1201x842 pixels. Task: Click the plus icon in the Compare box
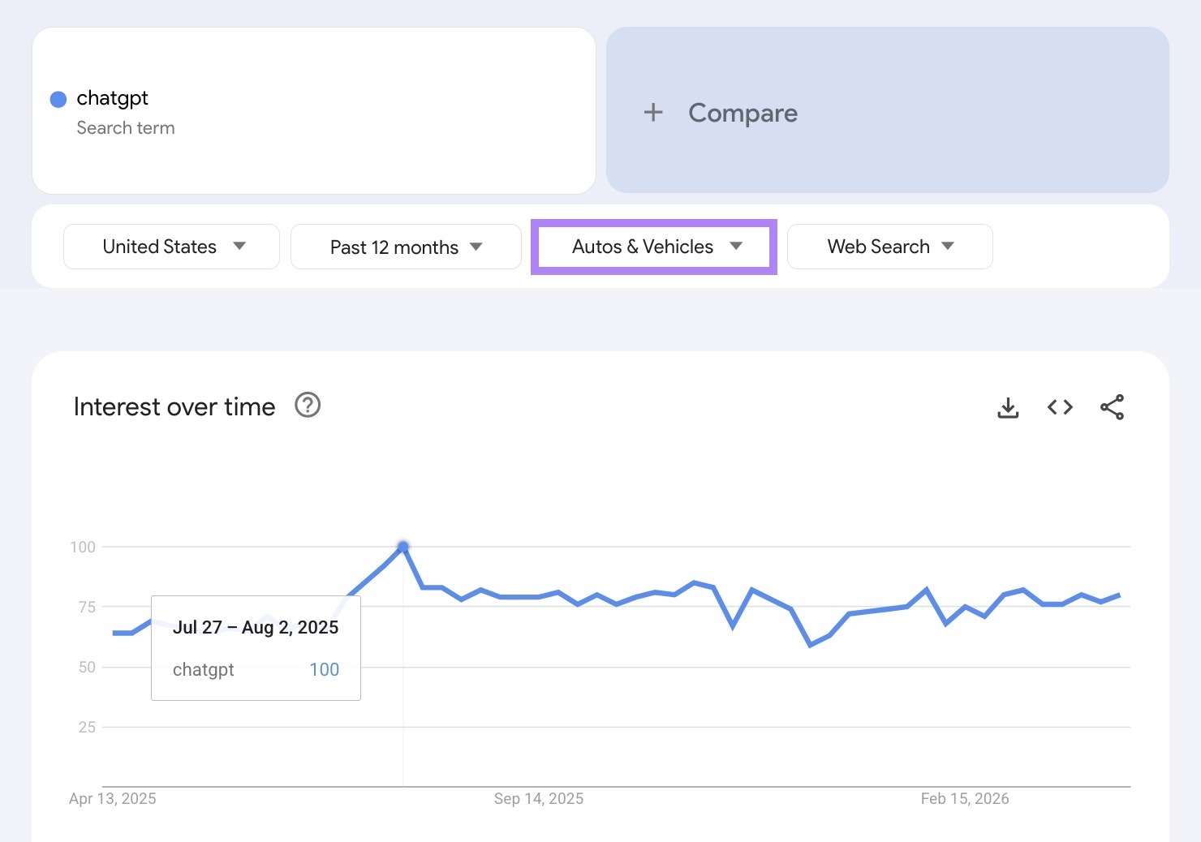(653, 113)
